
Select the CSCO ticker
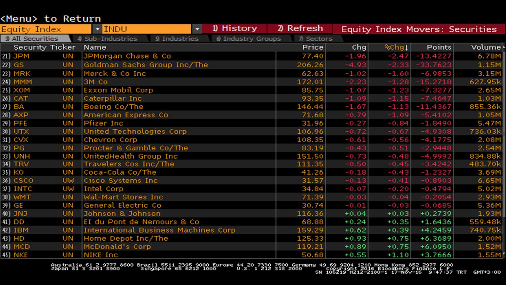(x=23, y=180)
